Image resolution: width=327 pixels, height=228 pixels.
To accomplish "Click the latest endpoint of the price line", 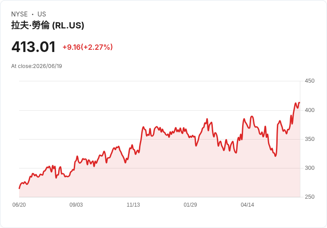I will [300, 102].
